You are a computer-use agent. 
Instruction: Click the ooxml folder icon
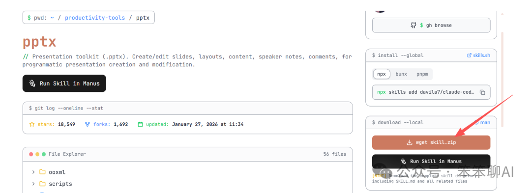(x=42, y=172)
